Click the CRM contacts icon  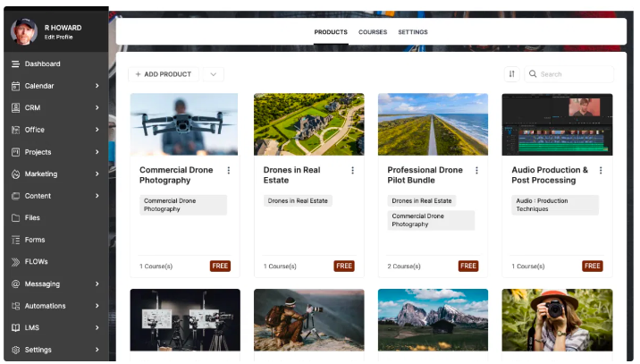tap(15, 108)
